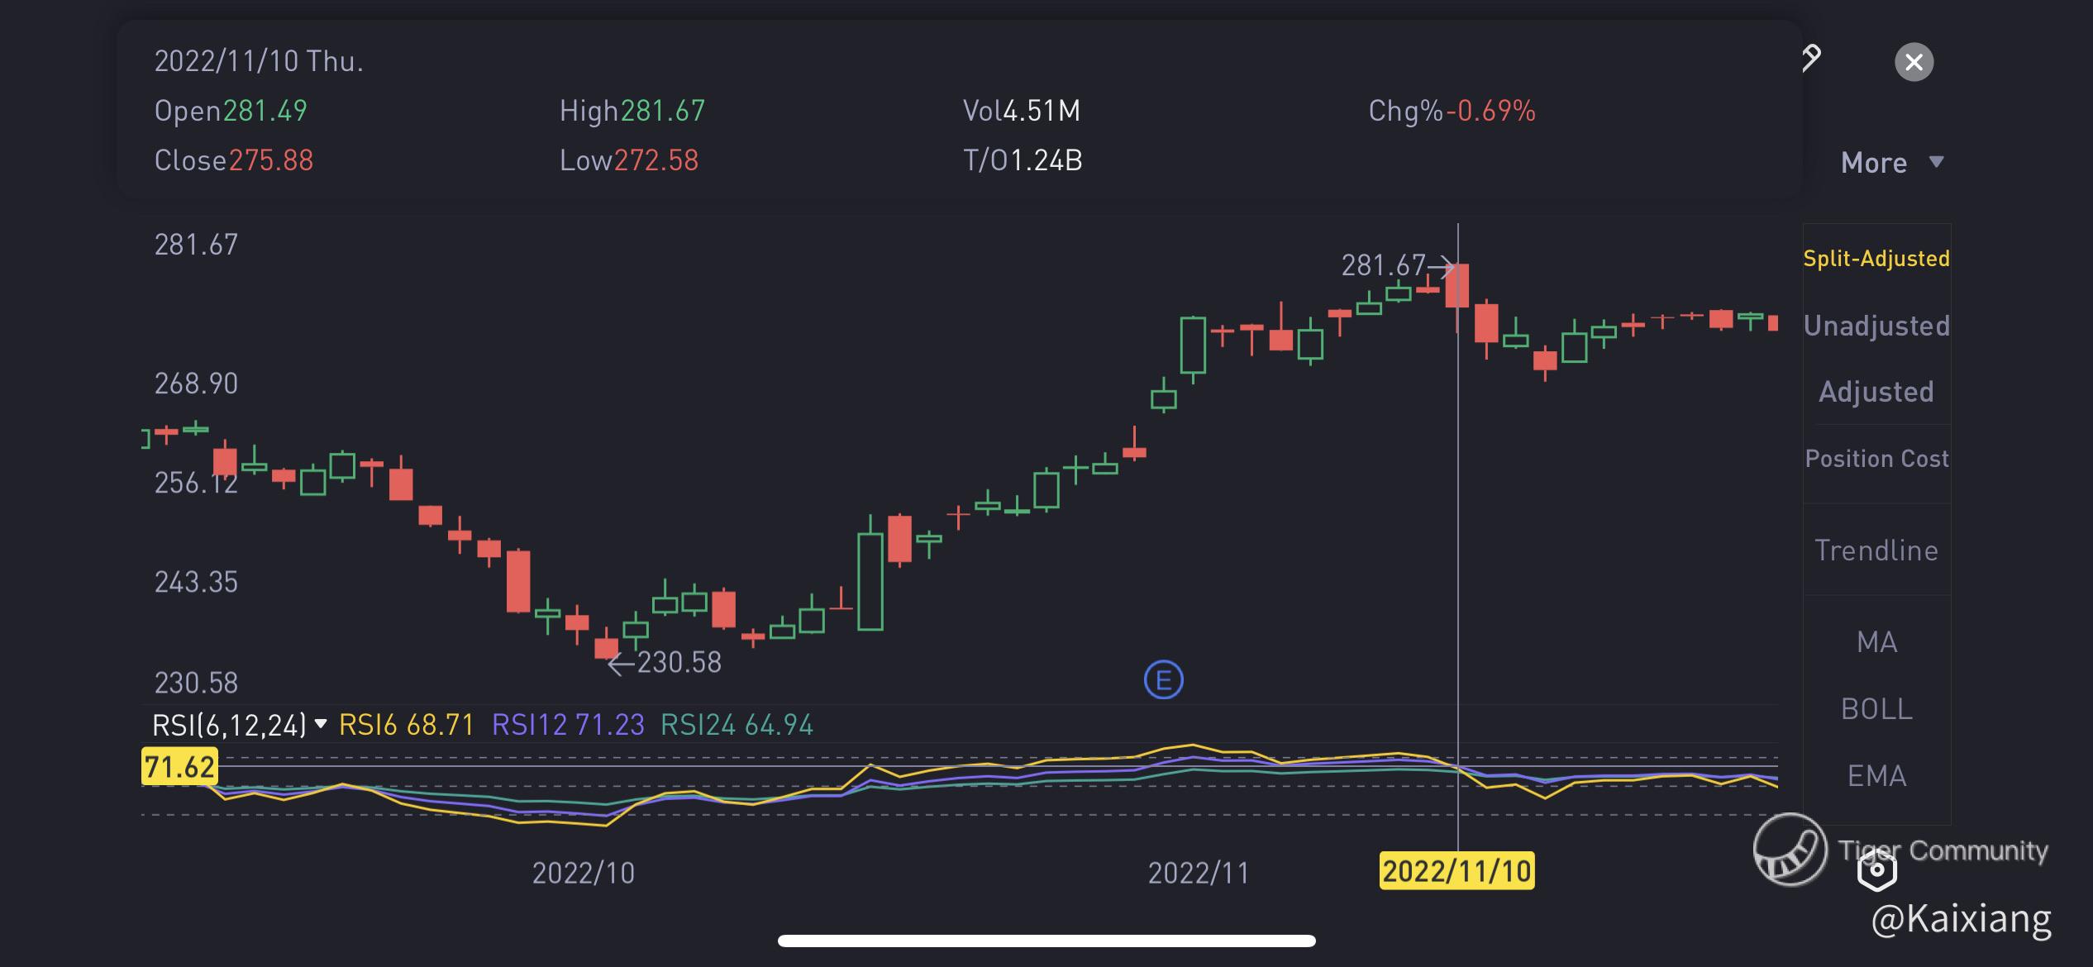The image size is (2093, 967).
Task: Click the blue earnings E marker
Action: (1163, 680)
